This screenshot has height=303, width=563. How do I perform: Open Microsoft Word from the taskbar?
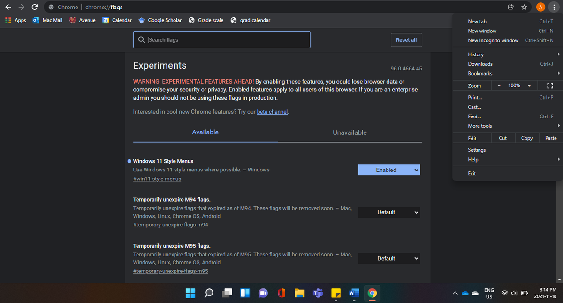[354, 293]
